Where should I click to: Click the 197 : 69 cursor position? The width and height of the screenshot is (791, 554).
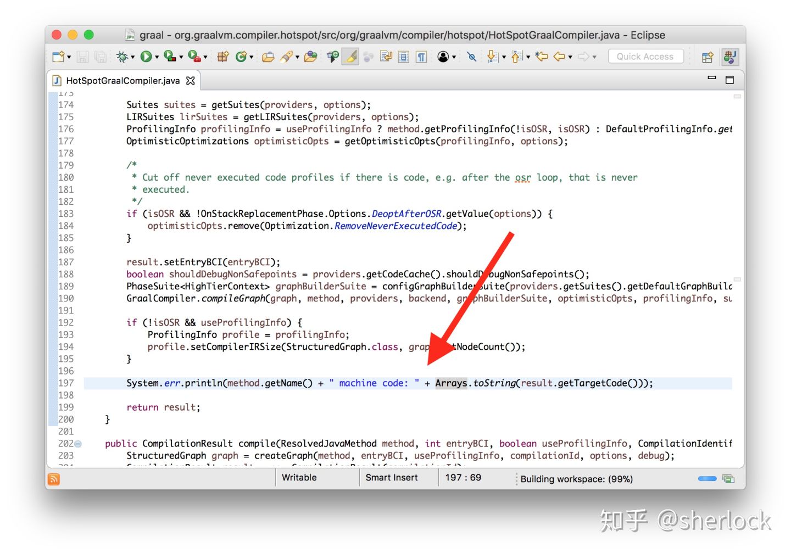pos(463,478)
